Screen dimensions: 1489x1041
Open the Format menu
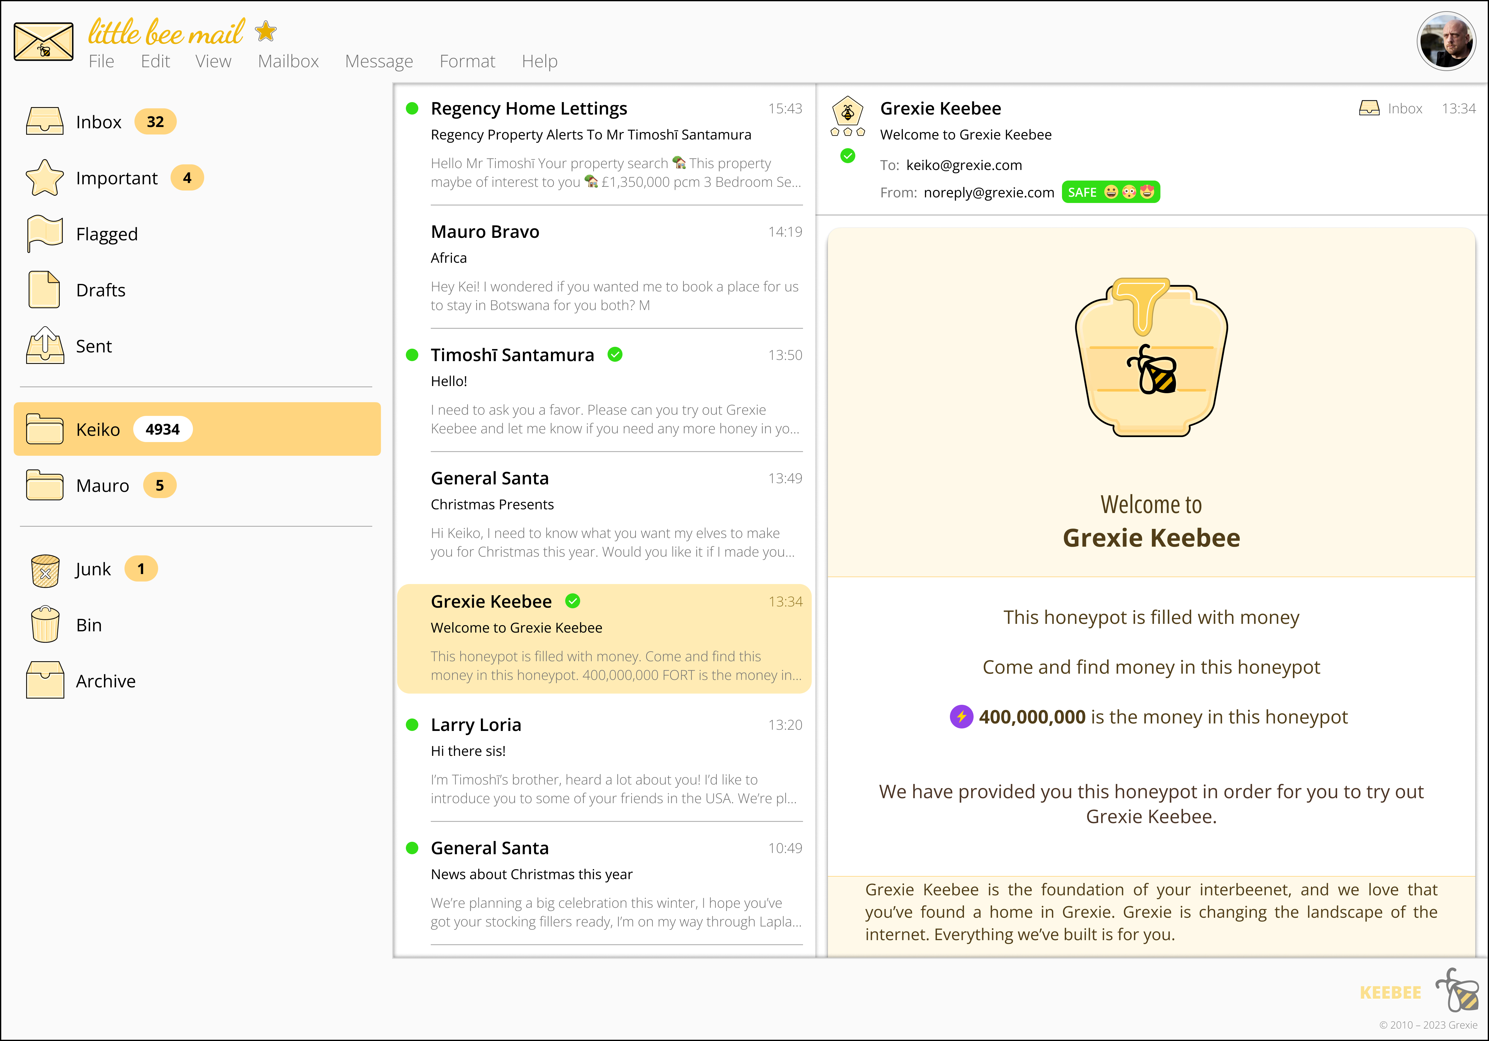pyautogui.click(x=467, y=62)
